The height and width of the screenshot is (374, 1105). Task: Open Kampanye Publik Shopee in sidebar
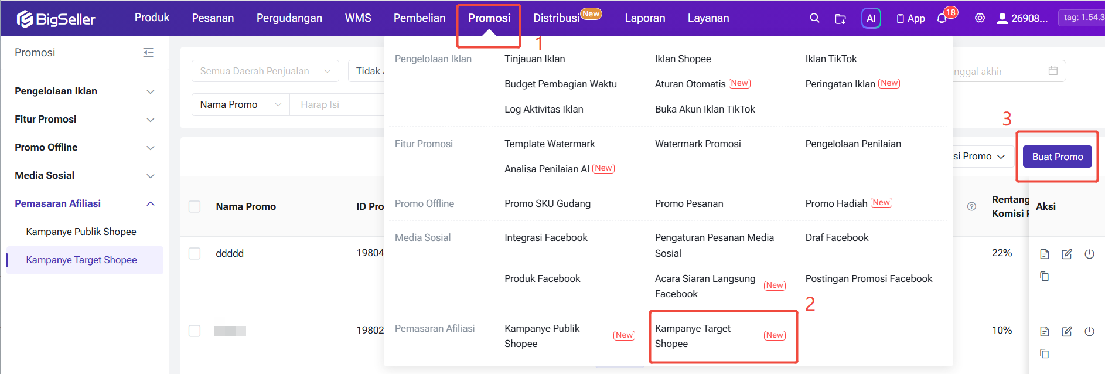point(81,232)
